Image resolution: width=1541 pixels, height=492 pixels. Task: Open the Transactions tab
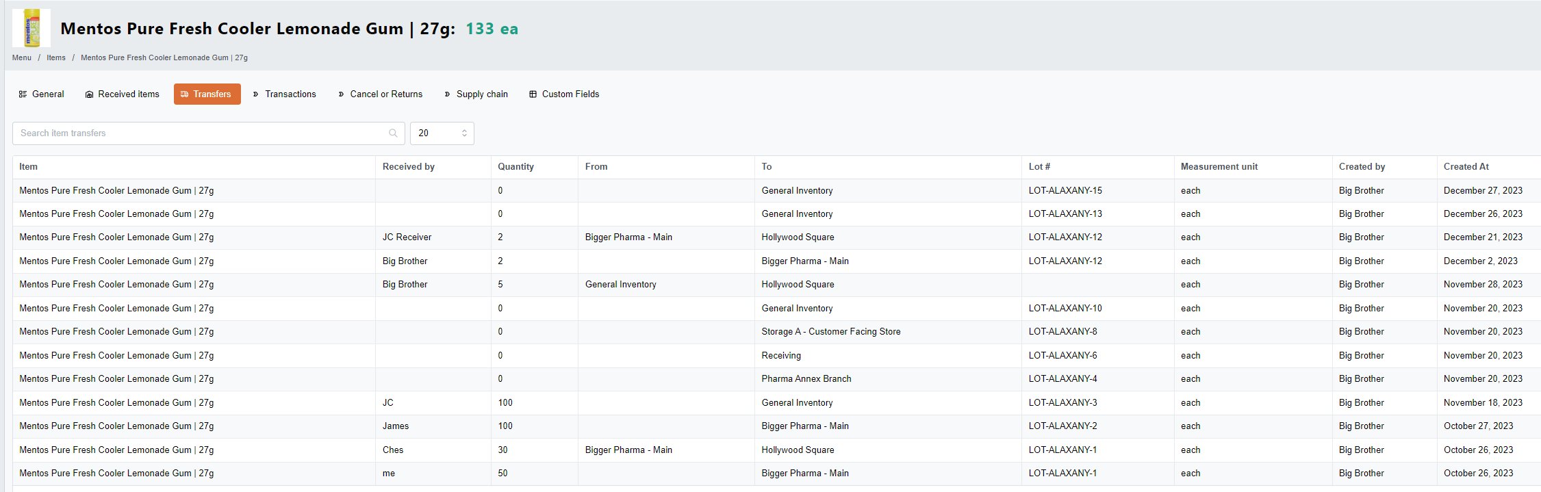pos(284,94)
